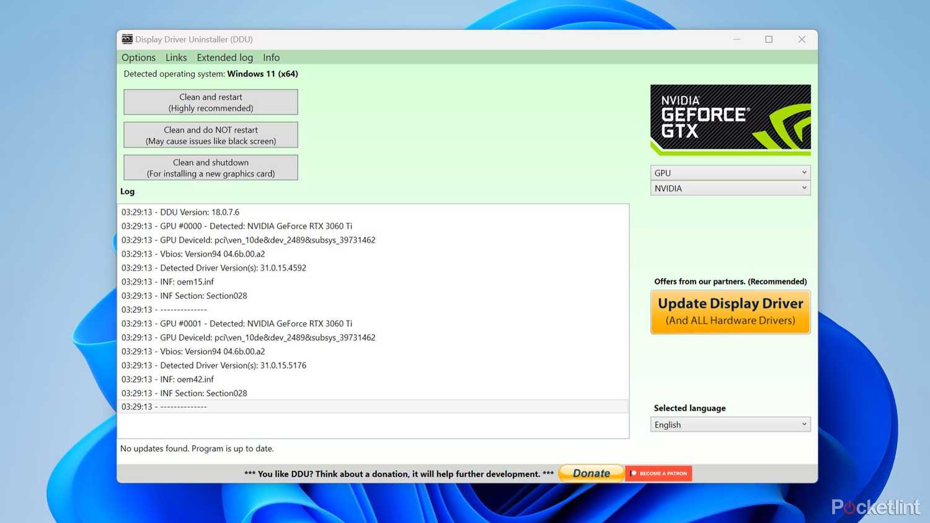Open the Links menu

176,57
